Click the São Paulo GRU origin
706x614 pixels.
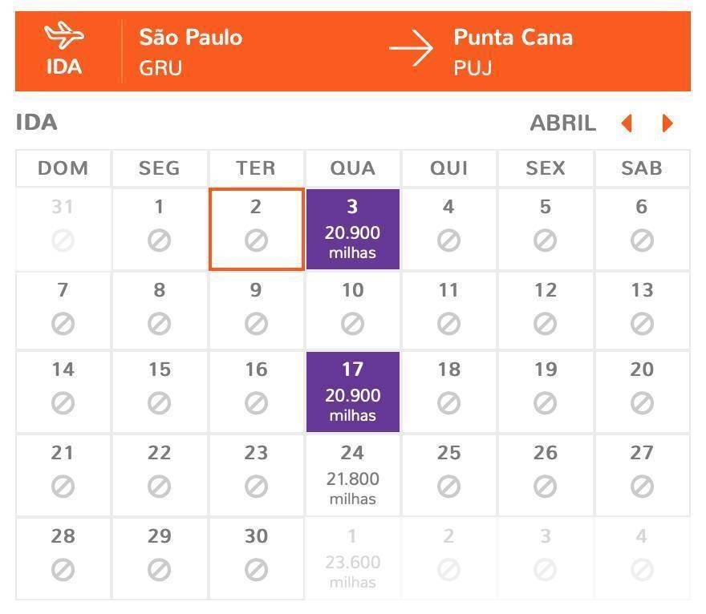click(190, 52)
